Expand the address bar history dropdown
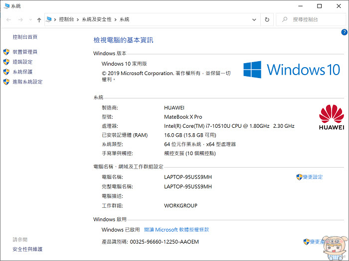The width and height of the screenshot is (349, 261). click(254, 20)
